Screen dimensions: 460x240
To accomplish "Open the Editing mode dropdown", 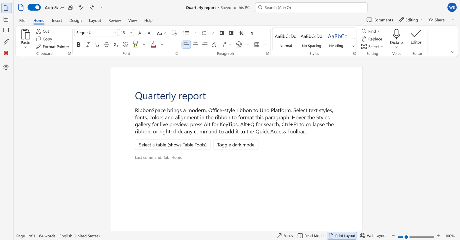I will (x=410, y=20).
